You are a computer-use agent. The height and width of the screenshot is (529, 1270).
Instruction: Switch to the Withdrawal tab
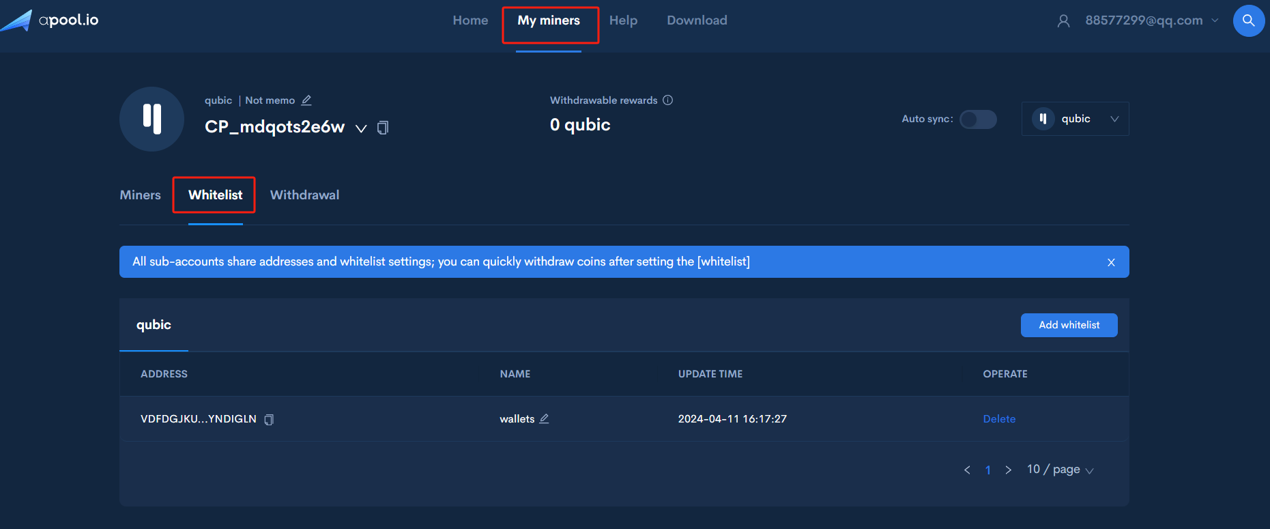click(x=304, y=195)
